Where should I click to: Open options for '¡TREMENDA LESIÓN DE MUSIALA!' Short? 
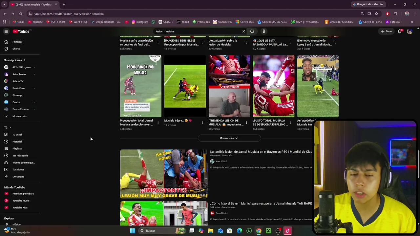(x=246, y=122)
